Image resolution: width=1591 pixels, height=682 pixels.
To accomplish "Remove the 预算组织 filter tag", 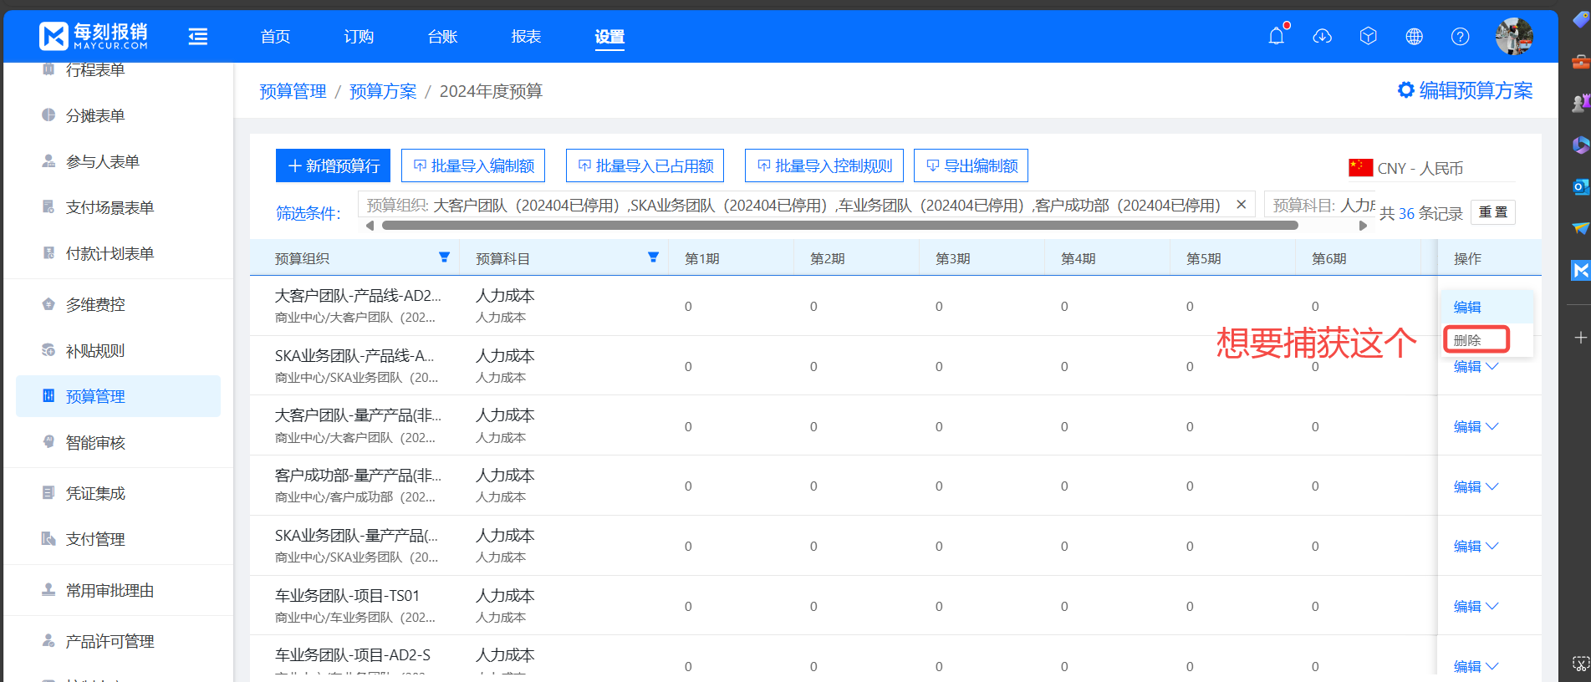I will point(1241,205).
